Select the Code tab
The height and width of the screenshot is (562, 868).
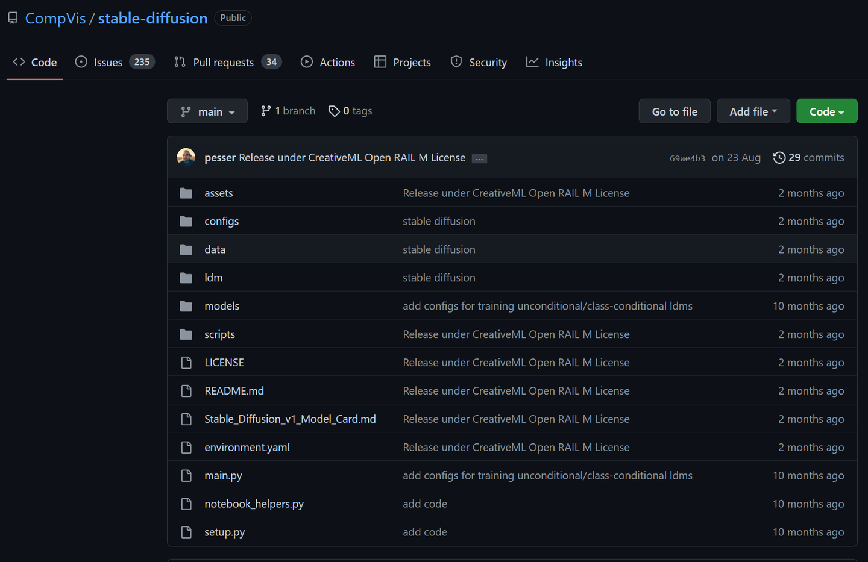[x=35, y=62]
